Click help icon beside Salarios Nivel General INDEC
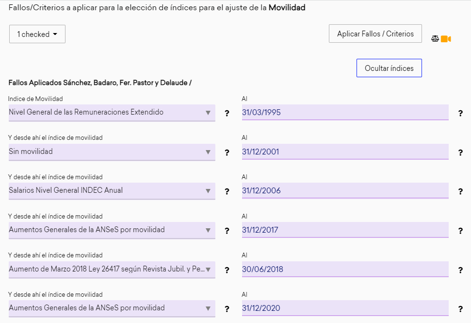Image resolution: width=471 pixels, height=323 pixels. (x=227, y=191)
